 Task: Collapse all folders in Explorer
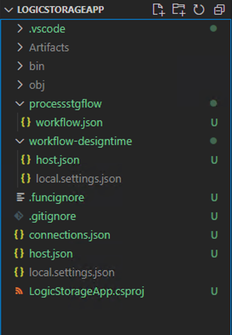[219, 10]
